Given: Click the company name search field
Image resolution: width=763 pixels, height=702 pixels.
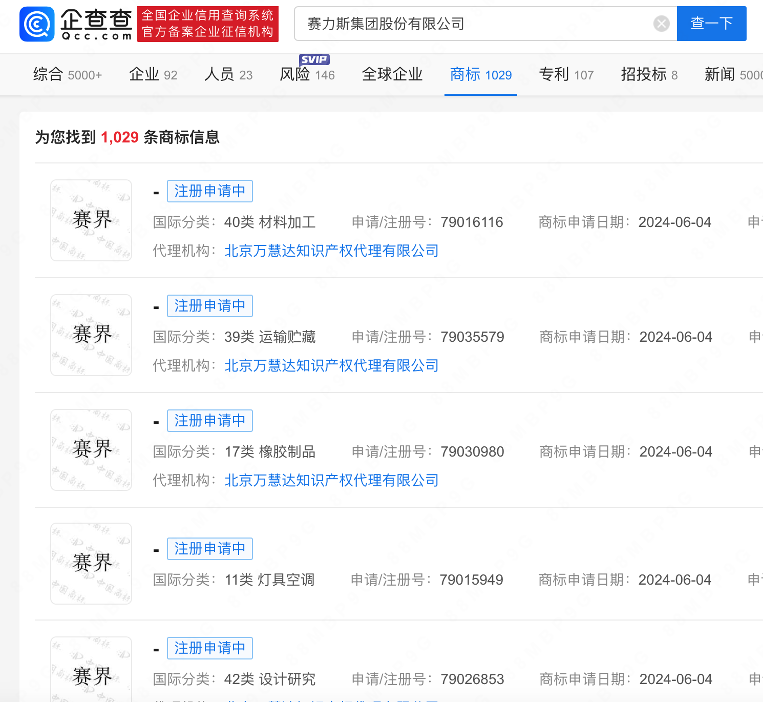Looking at the screenshot, I should pos(476,24).
